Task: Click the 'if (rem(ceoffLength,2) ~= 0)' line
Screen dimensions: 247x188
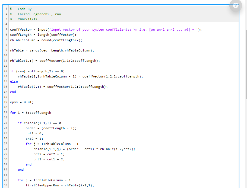Action: [x=37, y=71]
